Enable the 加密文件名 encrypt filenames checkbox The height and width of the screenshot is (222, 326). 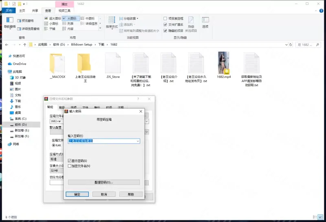[70, 166]
